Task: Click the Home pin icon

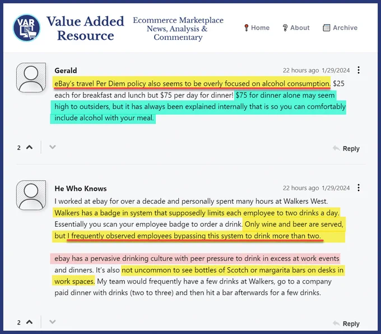Action: [247, 28]
